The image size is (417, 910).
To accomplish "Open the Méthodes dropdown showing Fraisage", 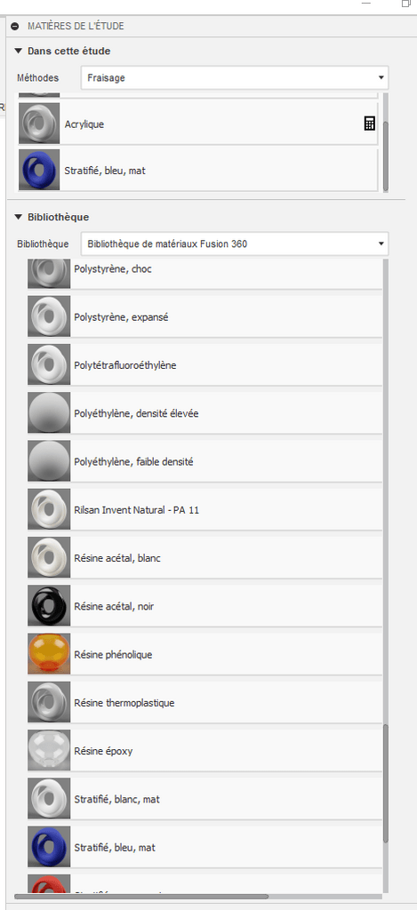I will (x=235, y=77).
